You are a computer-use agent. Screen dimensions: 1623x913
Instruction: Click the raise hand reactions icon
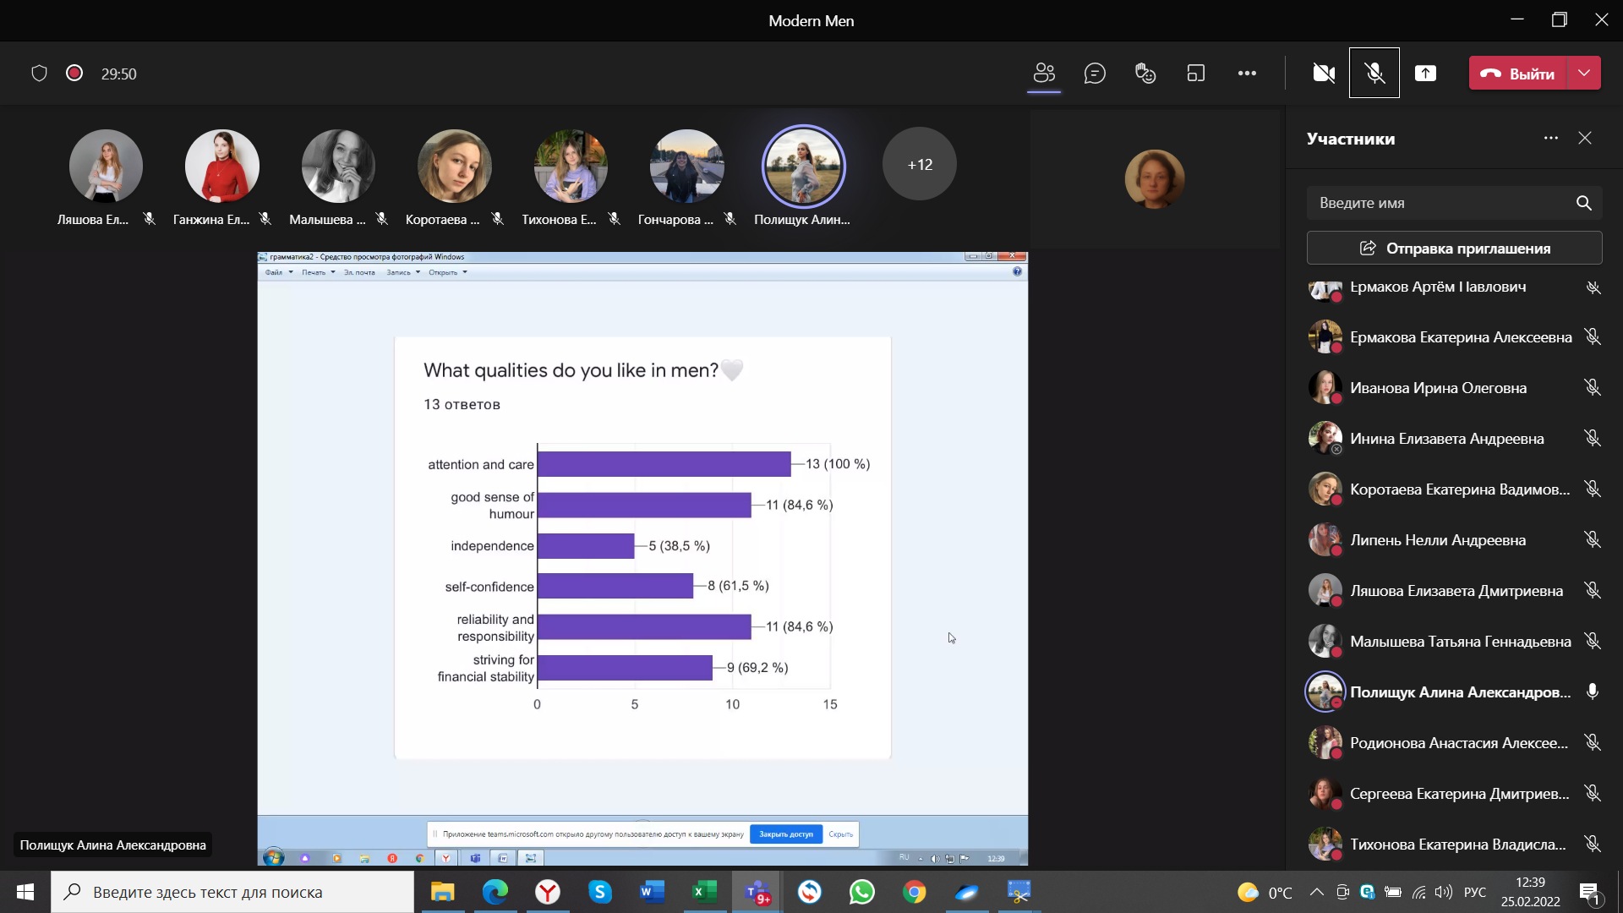[x=1145, y=73]
